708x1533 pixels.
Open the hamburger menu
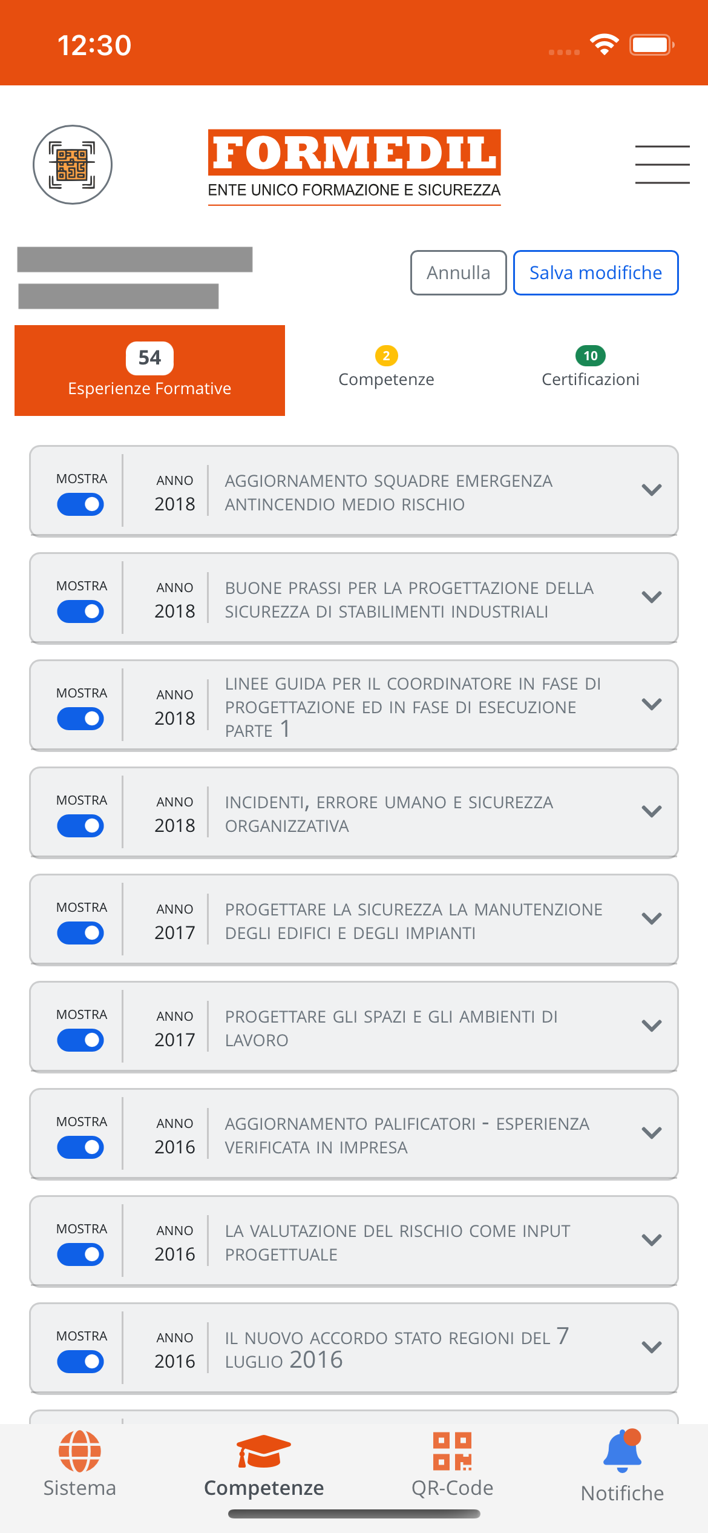662,165
